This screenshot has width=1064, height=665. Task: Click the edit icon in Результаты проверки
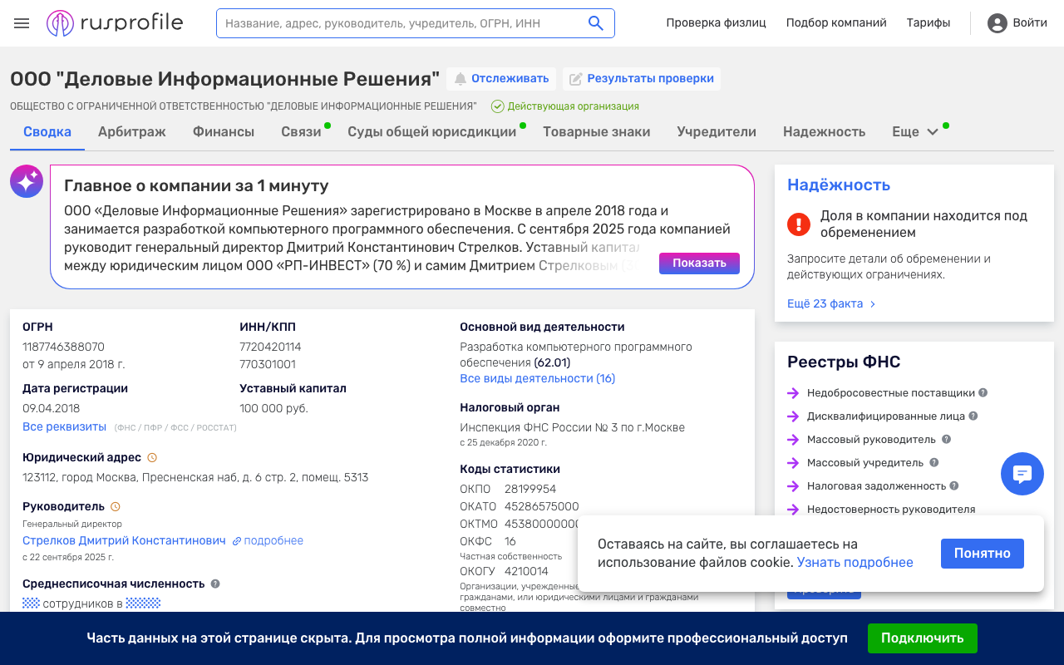pyautogui.click(x=575, y=79)
